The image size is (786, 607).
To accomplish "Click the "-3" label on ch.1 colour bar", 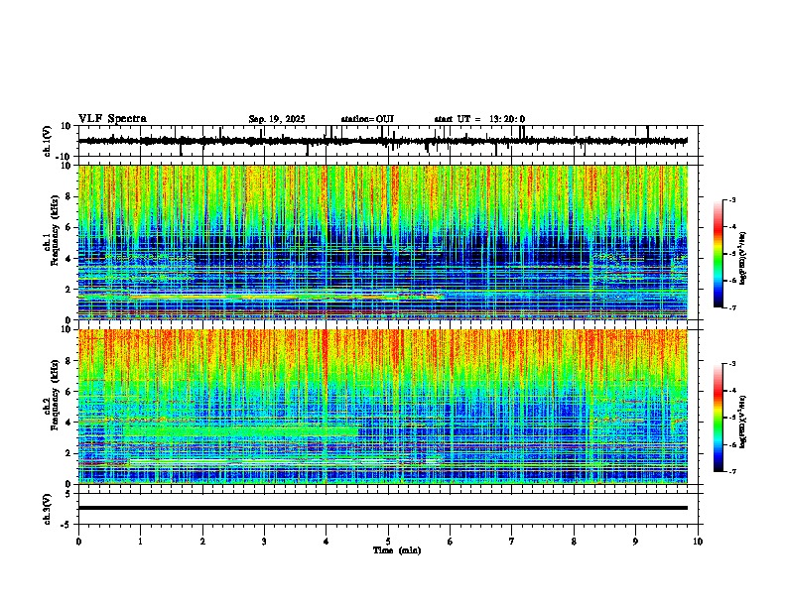I will pos(731,199).
